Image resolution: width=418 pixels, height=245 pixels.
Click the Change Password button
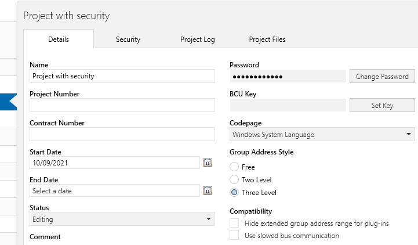pyautogui.click(x=382, y=76)
